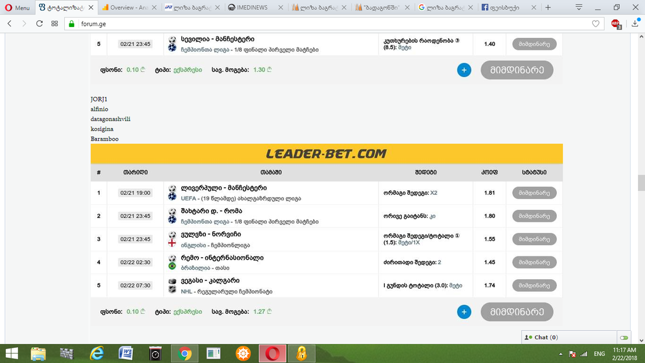Launch Internet Explorer from taskbar

[97, 354]
